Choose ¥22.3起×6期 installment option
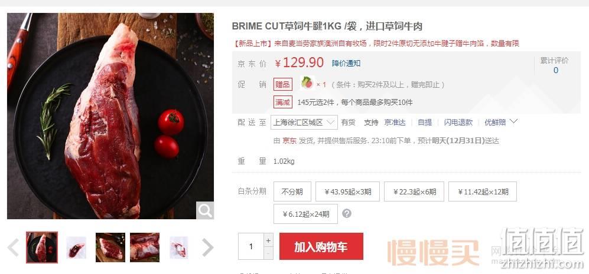The image size is (589, 274). (x=414, y=192)
